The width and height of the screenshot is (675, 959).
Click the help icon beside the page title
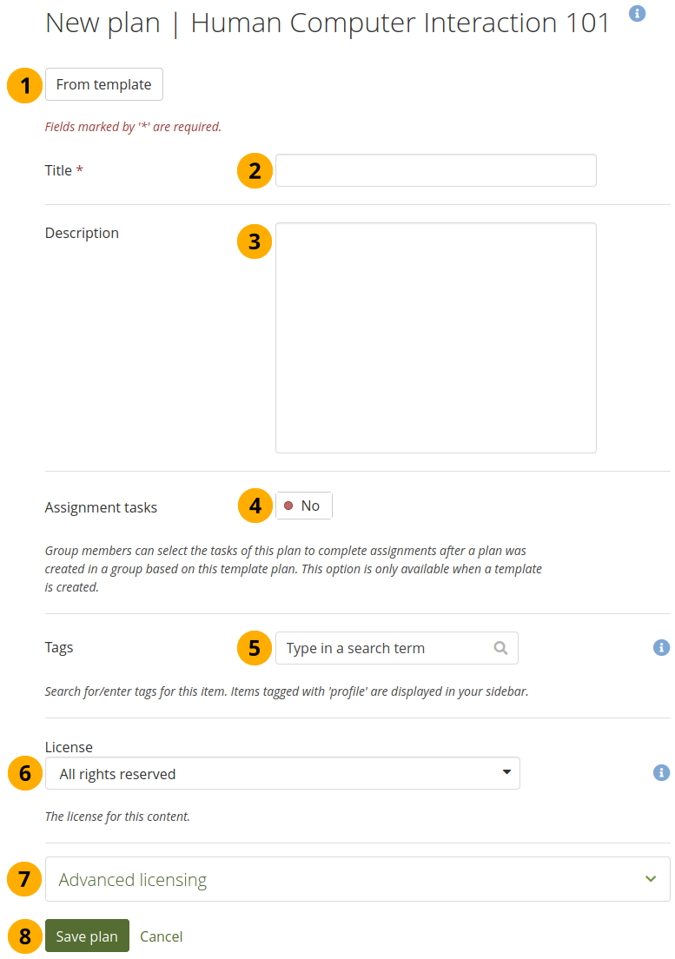[637, 13]
